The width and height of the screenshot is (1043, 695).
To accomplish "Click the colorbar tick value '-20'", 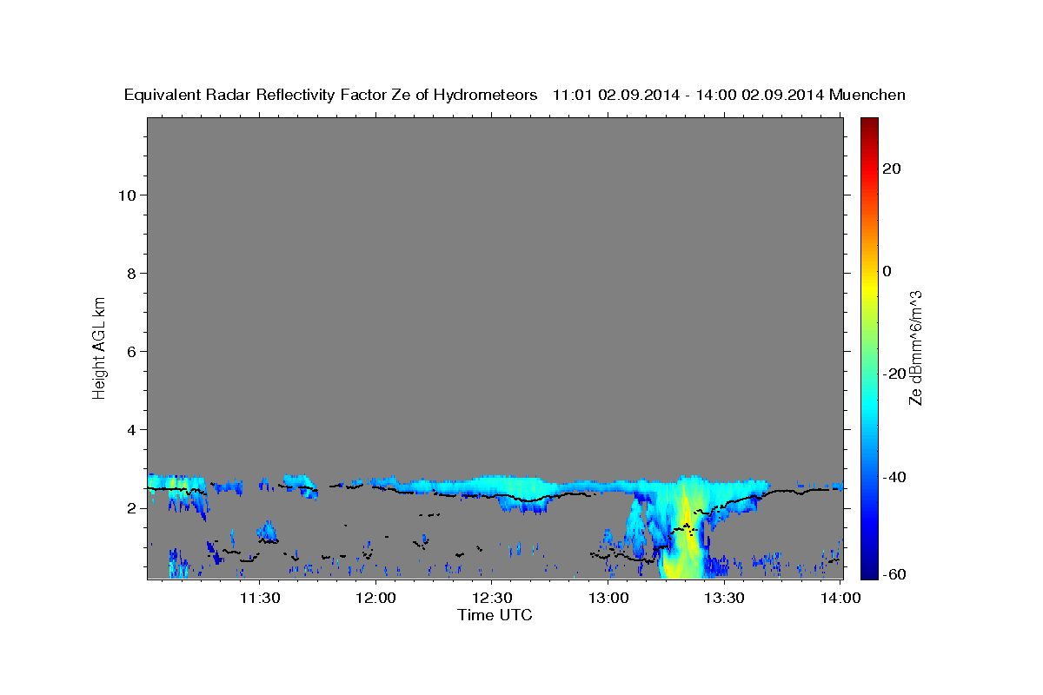I will 894,374.
